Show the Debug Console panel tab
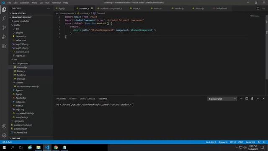The height and width of the screenshot is (151, 268). 88,99
